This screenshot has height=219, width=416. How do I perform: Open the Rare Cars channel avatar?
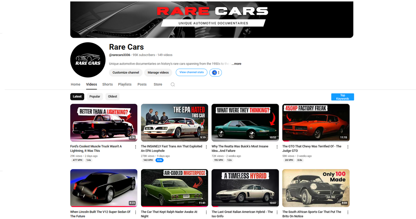[x=88, y=60]
